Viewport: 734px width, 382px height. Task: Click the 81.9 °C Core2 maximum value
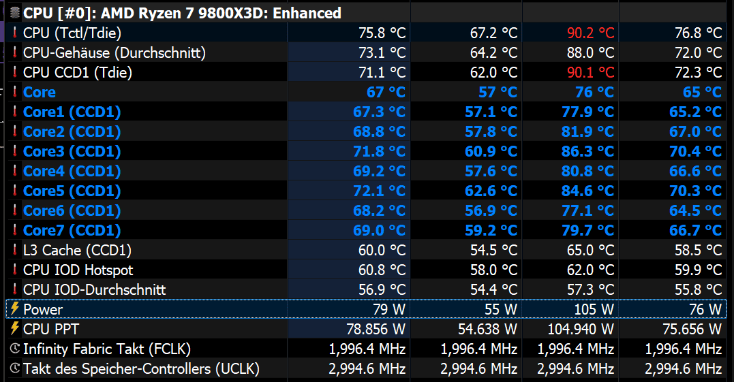(x=587, y=131)
